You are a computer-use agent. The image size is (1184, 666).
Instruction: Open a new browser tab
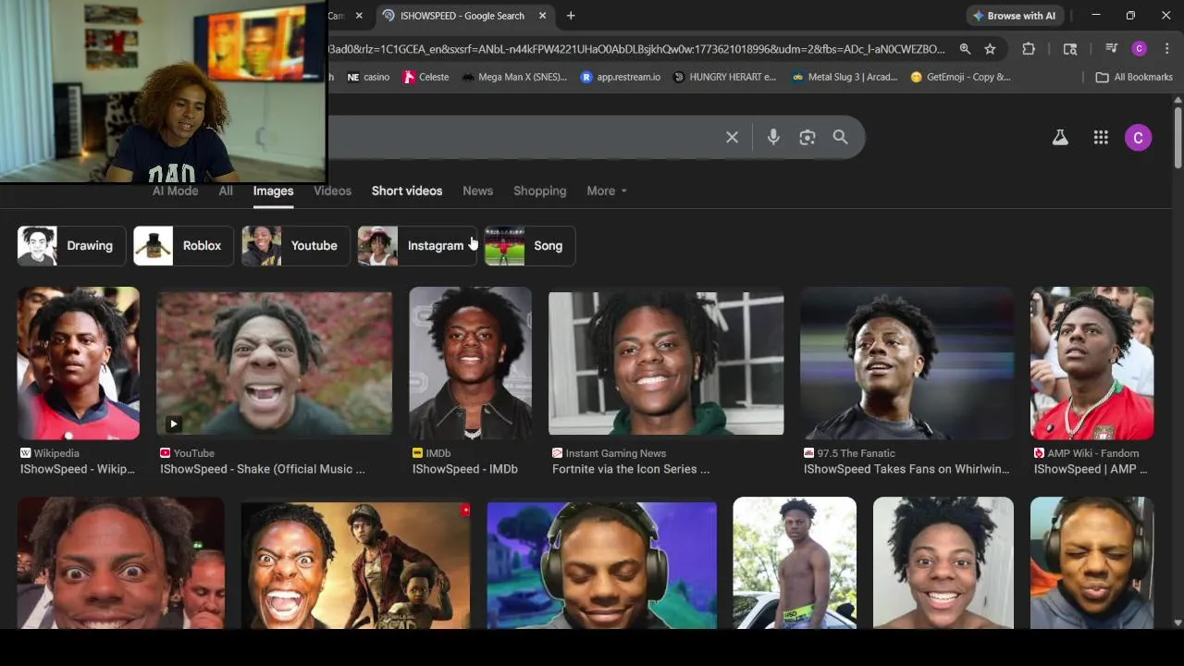(571, 16)
